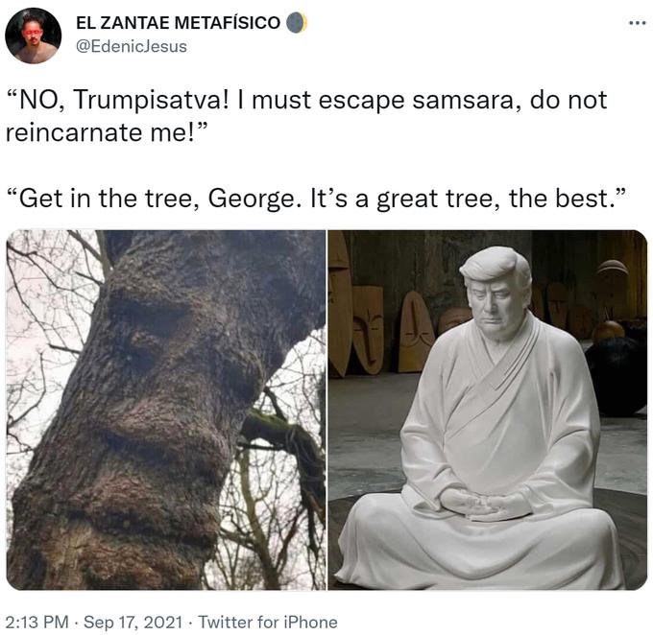
Task: Open the white seated statue photo
Action: coord(488,410)
